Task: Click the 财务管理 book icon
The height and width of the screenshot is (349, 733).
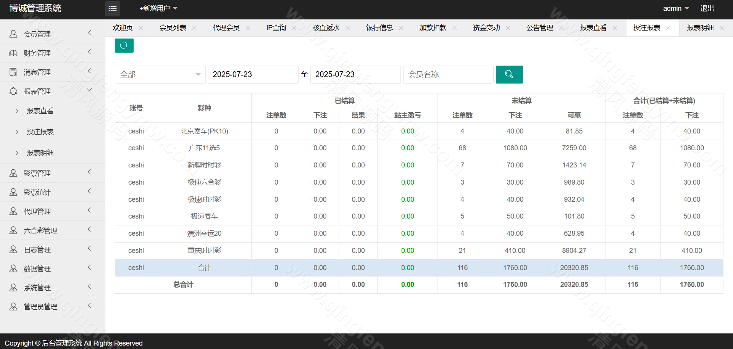Action: pyautogui.click(x=13, y=53)
